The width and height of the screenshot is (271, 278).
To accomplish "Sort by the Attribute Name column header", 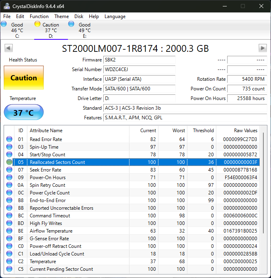I will tap(46, 131).
